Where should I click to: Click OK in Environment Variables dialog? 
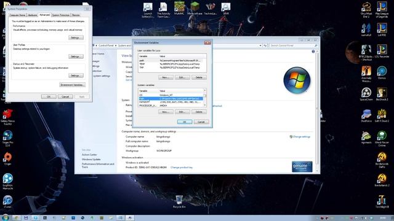pos(185,122)
